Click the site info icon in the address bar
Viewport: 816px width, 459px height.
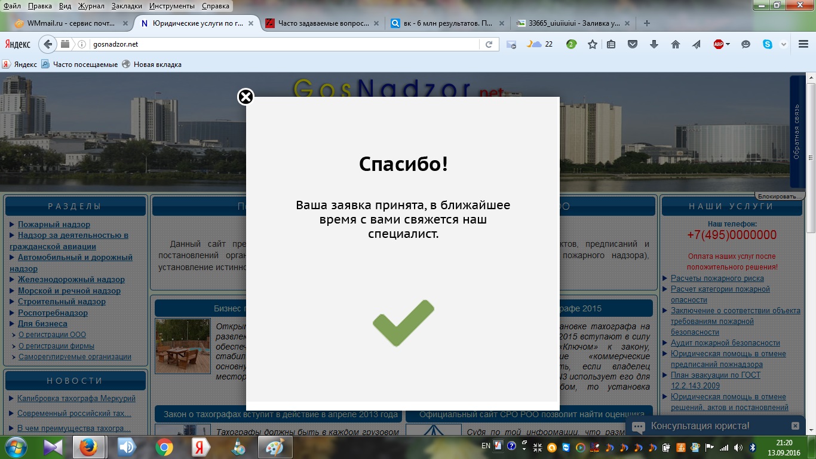tap(82, 44)
